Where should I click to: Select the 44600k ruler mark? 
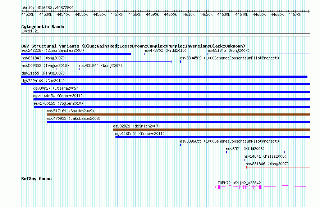coord(170,14)
